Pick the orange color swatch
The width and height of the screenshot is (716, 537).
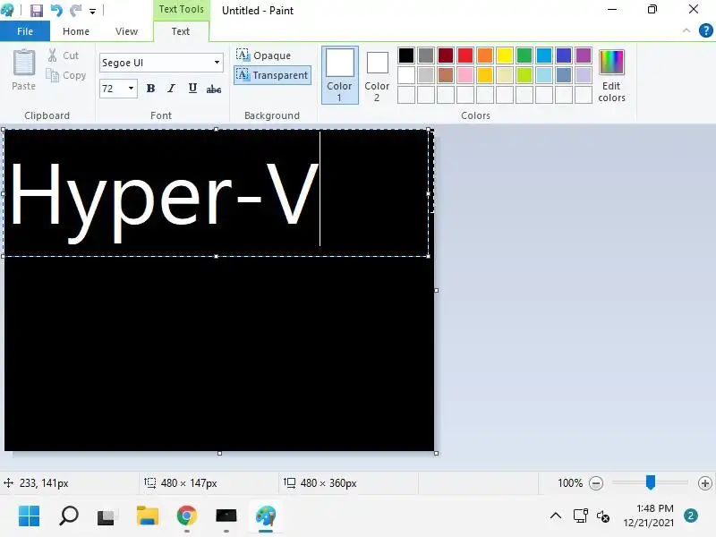(x=485, y=55)
